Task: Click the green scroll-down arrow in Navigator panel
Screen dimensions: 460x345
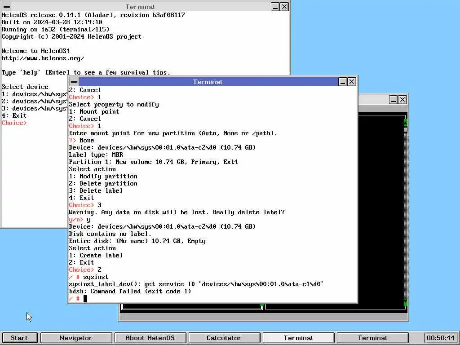Action: [406, 302]
